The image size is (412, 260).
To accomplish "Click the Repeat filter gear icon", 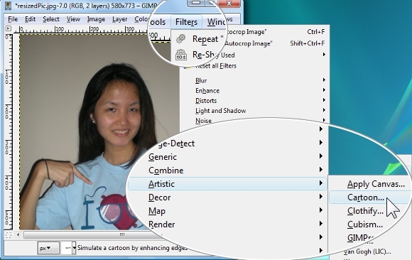I will point(181,39).
